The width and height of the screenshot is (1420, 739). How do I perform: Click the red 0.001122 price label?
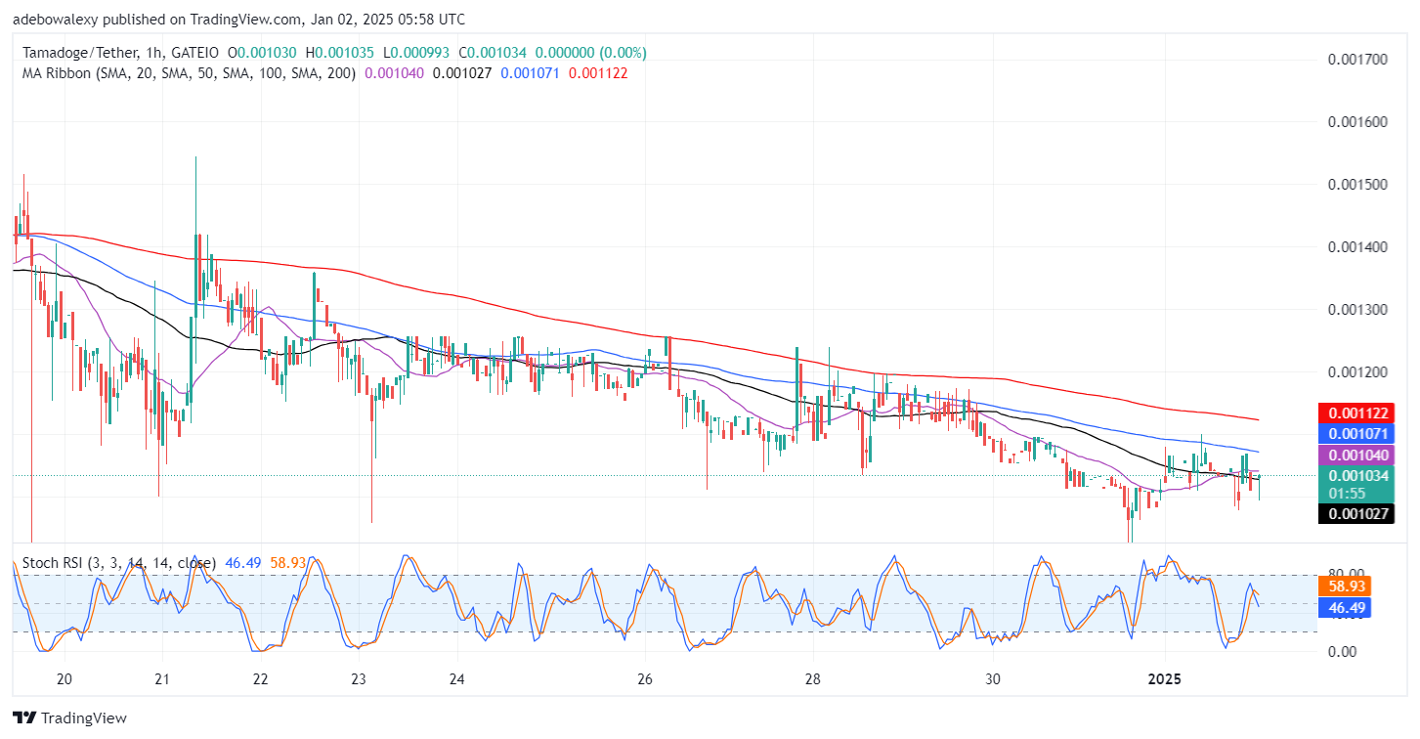tap(1355, 413)
